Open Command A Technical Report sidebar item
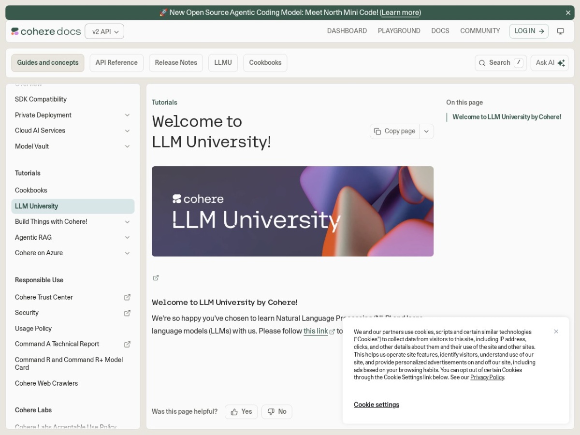Image resolution: width=580 pixels, height=435 pixels. tap(57, 344)
